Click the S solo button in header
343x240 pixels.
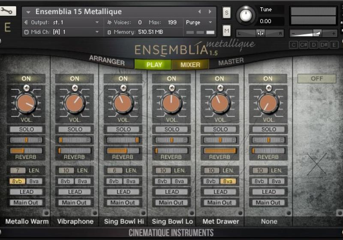tap(227, 13)
